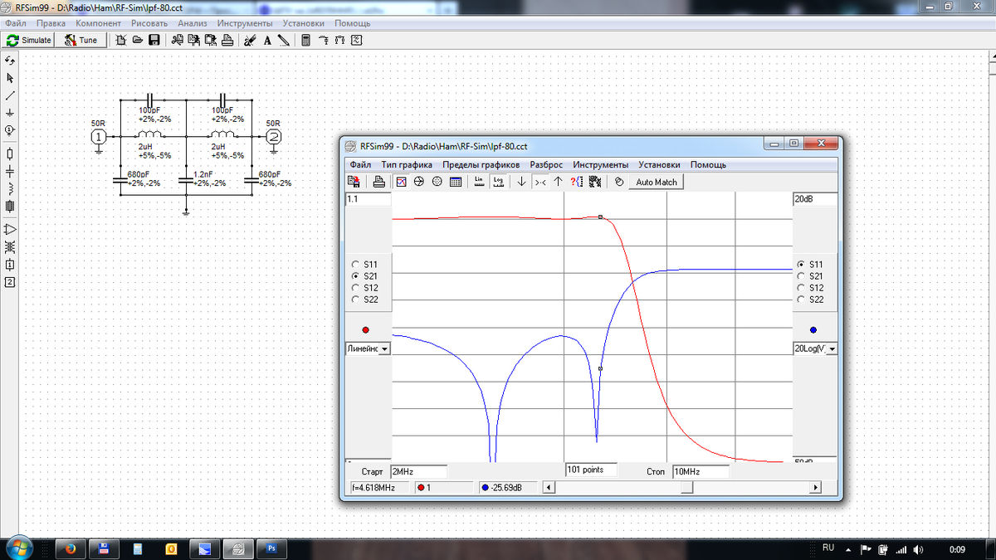Image resolution: width=996 pixels, height=560 pixels.
Task: Switch to the Smith chart graph type icon
Action: click(418, 182)
